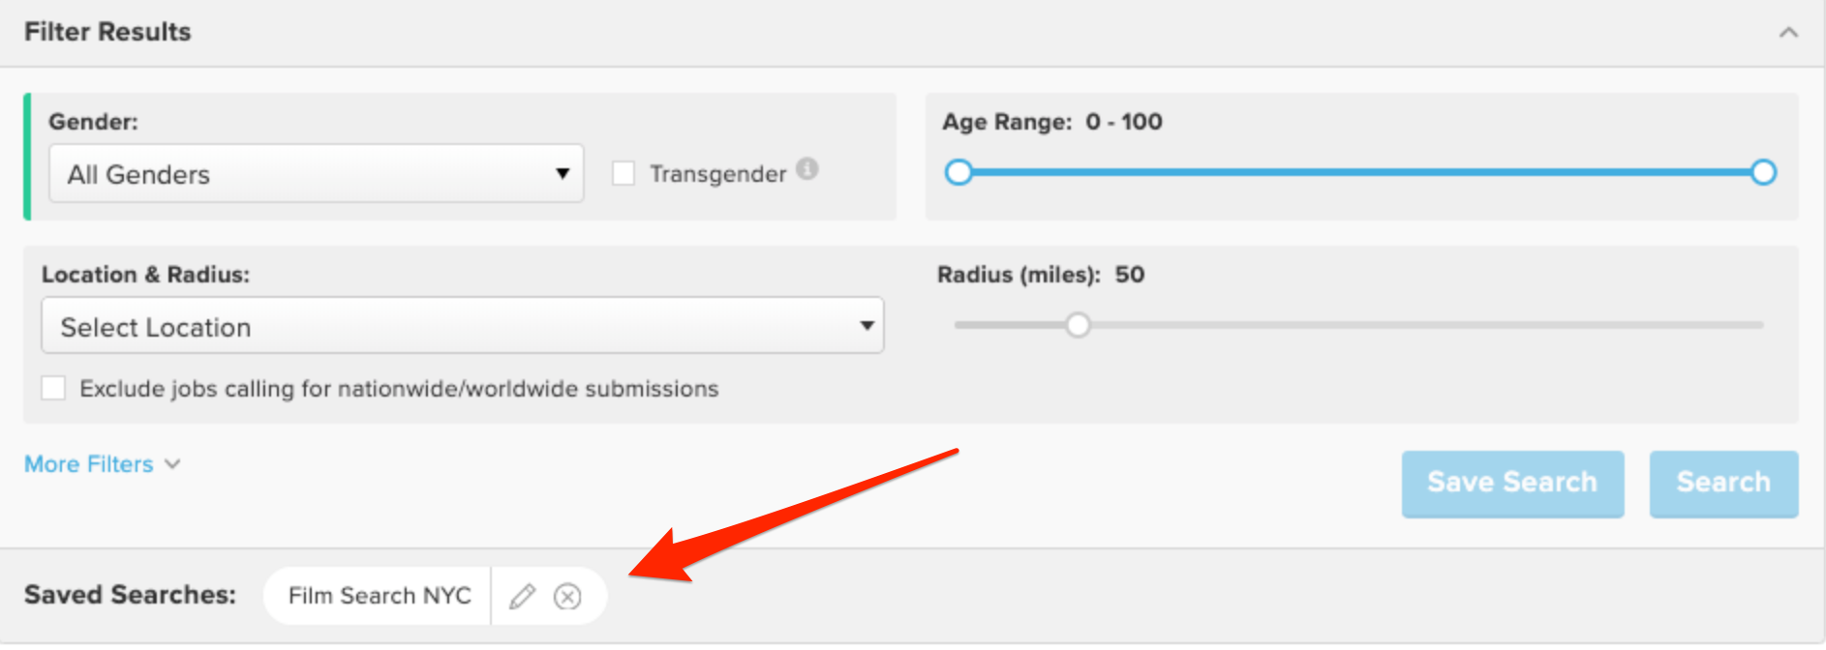Expand the More Filters link

point(89,464)
